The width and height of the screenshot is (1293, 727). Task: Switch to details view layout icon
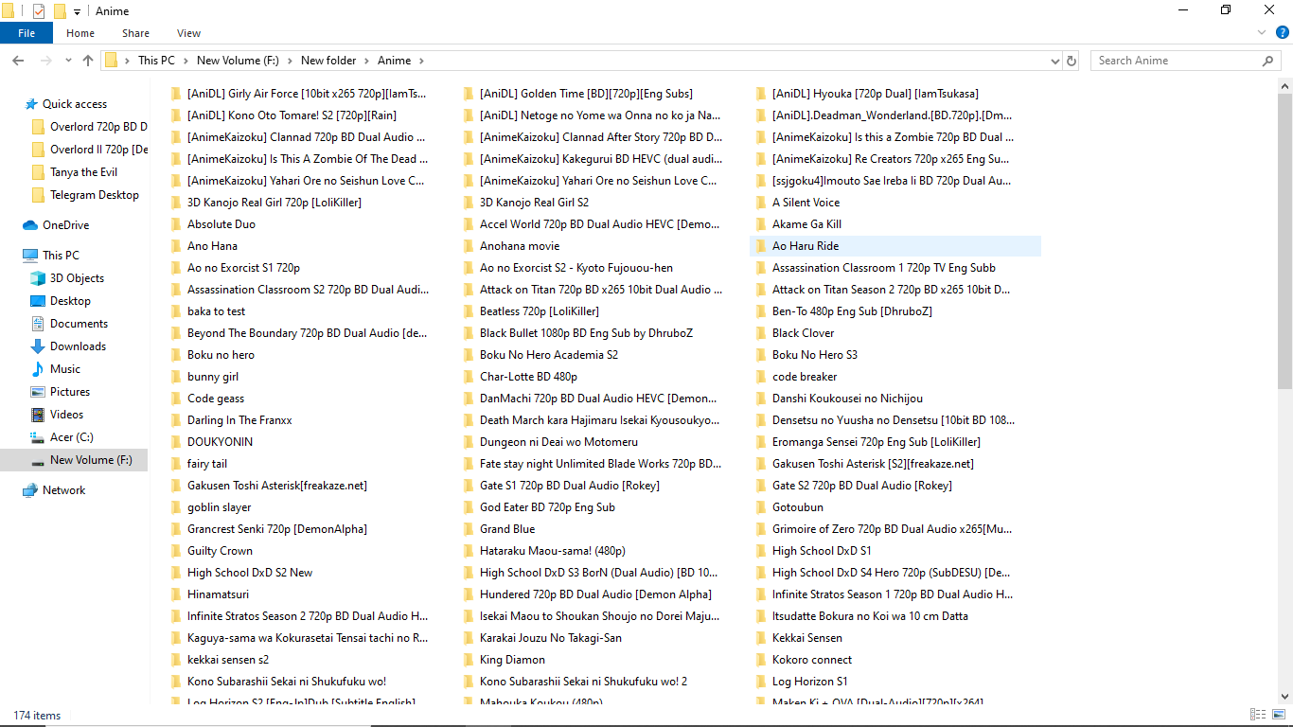tap(1258, 715)
